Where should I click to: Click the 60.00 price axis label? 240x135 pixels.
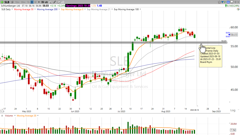click(x=234, y=27)
